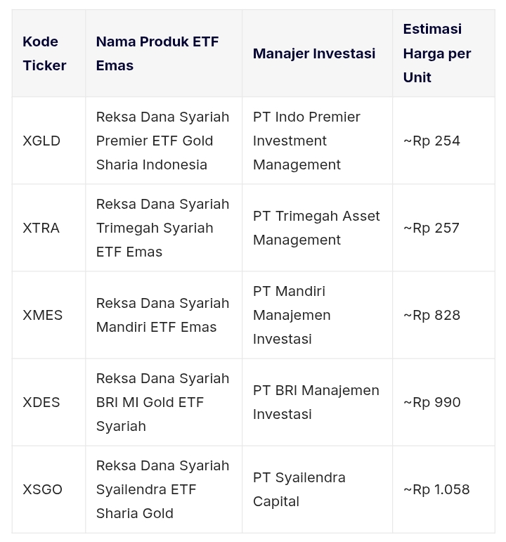
Task: Click the Mandiri ETF Emas product name
Action: point(162,315)
